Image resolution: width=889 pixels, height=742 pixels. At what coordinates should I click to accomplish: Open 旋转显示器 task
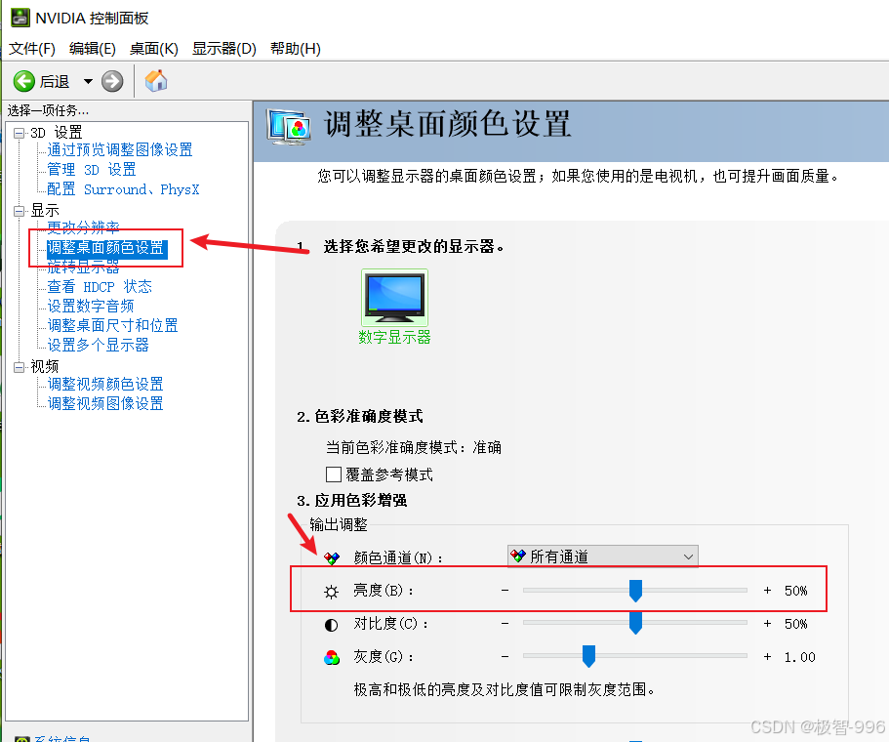click(83, 267)
